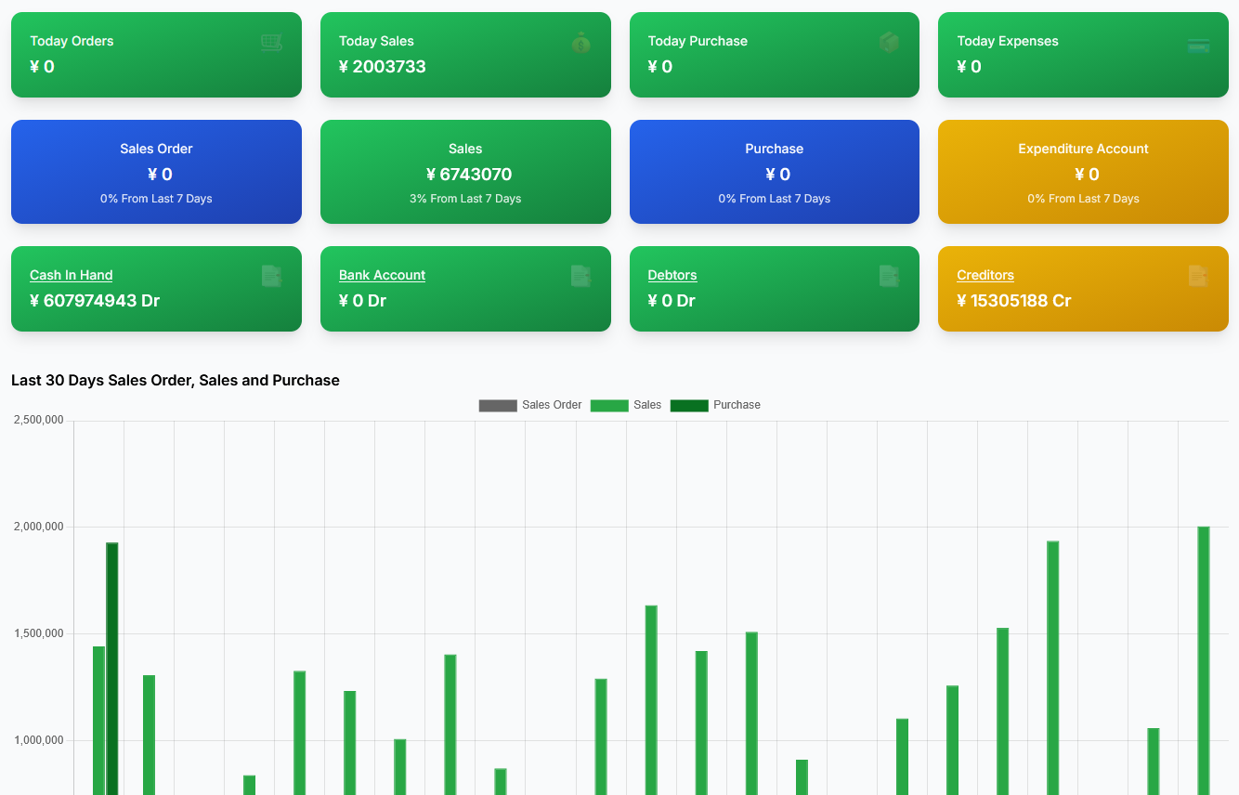Open the Cash In Hand link

pyautogui.click(x=72, y=275)
